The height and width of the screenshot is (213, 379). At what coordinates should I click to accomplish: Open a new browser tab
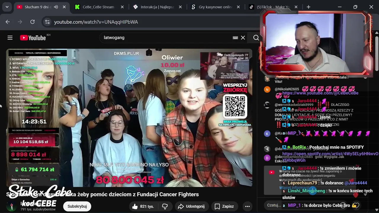point(309,7)
